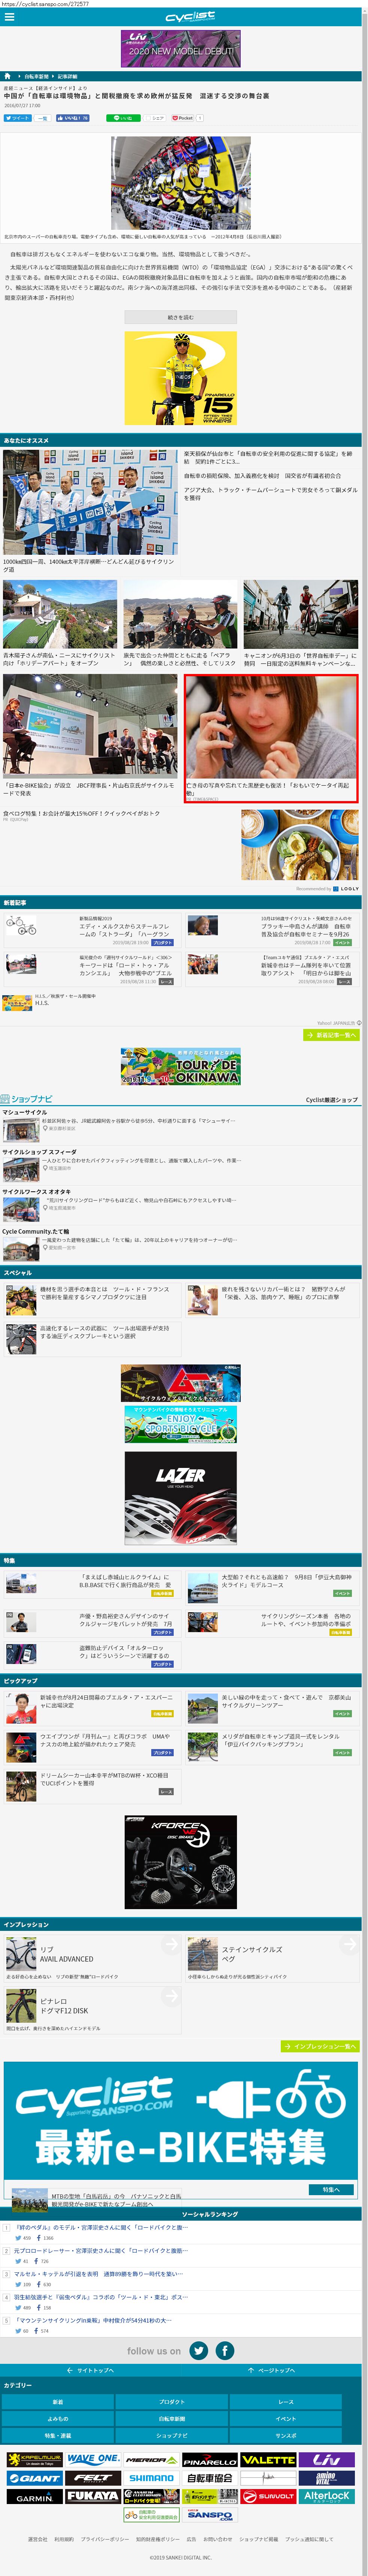Image resolution: width=368 pixels, height=2576 pixels.
Task: Open the LAZER helmet advertisement
Action: (181, 1498)
